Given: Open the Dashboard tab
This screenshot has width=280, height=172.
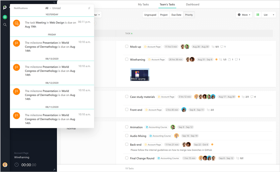Looking at the screenshot, I should 192,4.
